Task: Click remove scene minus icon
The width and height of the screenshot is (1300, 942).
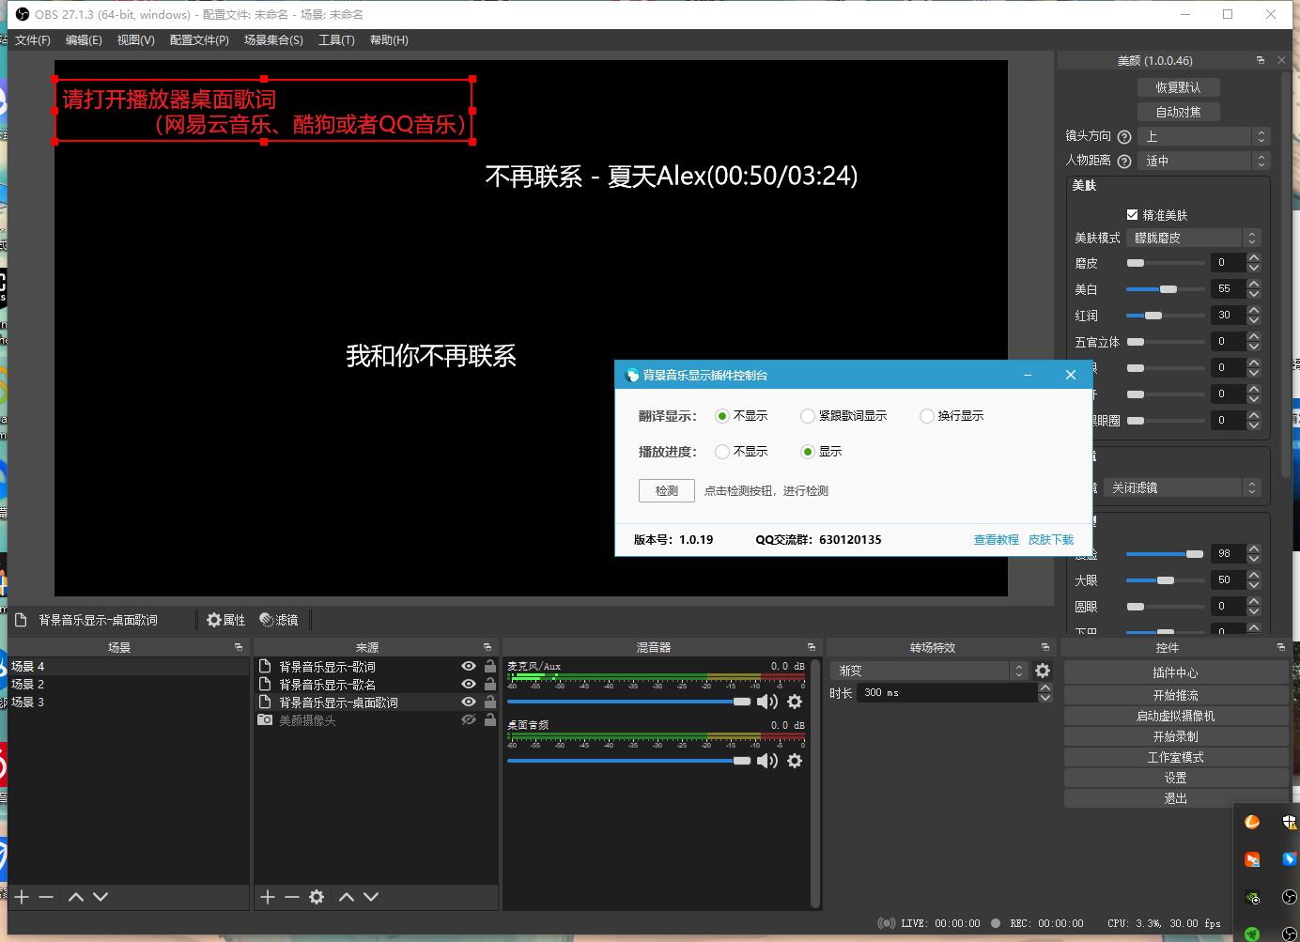Action: (46, 897)
